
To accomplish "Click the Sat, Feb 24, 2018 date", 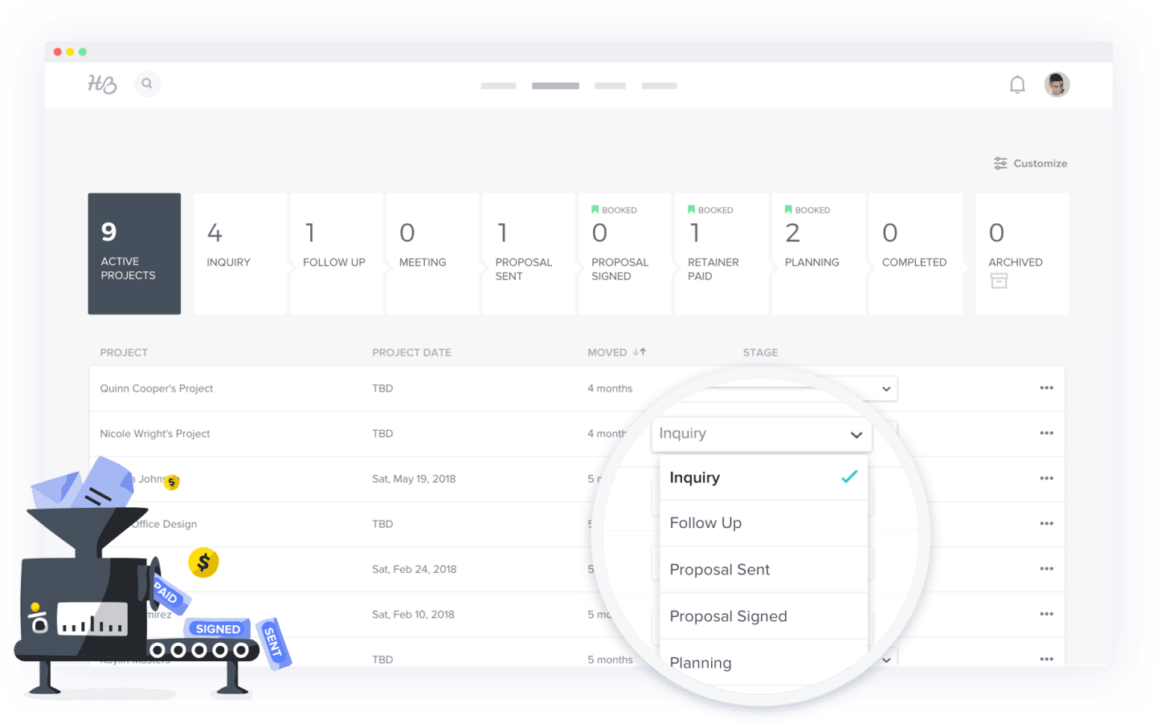I will [x=414, y=569].
